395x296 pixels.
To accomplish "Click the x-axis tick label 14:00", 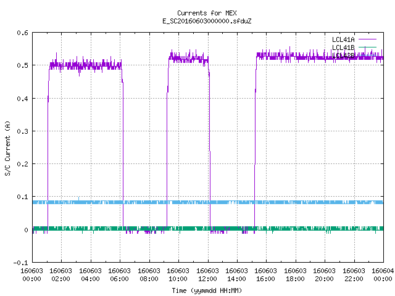I will click(236, 279).
